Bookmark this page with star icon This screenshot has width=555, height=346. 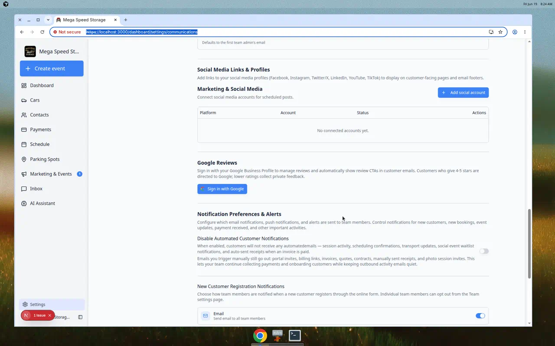pyautogui.click(x=500, y=32)
